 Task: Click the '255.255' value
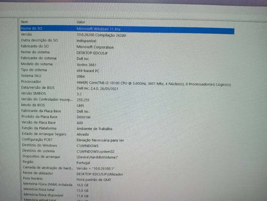pos(83,100)
